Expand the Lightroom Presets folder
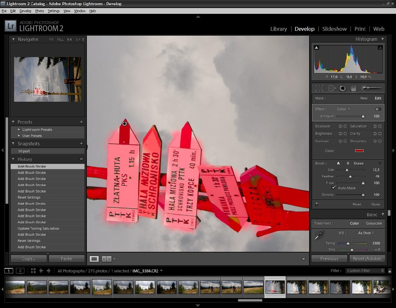Screen dimensions: 396x308 point(19,130)
